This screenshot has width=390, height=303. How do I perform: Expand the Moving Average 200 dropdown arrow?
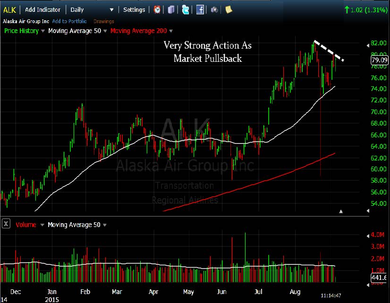(x=171, y=31)
